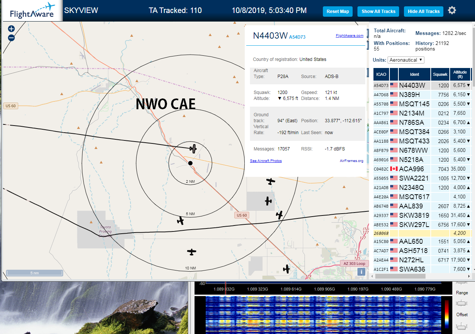Select the N2134M aircraft row

click(x=422, y=113)
